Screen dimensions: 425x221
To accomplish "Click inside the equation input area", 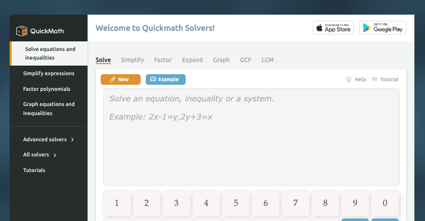I will pyautogui.click(x=251, y=137).
